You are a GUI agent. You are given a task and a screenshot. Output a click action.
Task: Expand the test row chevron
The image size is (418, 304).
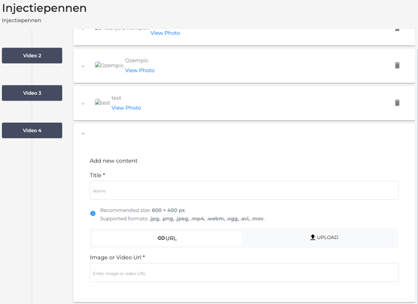click(x=83, y=104)
